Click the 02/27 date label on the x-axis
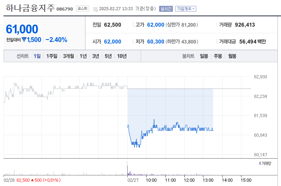Image resolution: width=281 pixels, height=186 pixels. (x=133, y=180)
